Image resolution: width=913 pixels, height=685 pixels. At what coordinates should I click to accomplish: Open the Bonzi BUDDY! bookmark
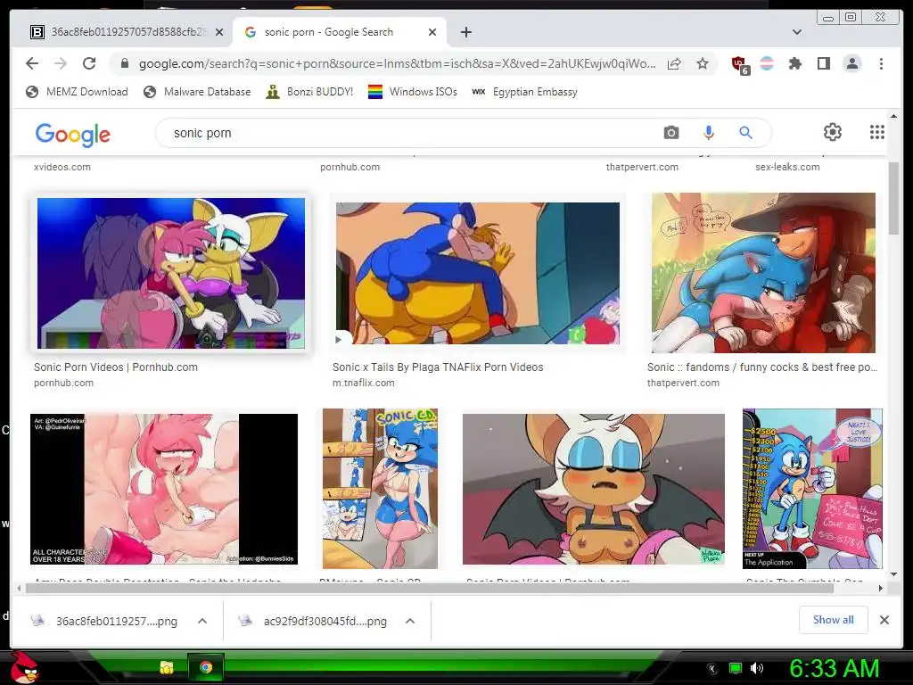(x=309, y=92)
